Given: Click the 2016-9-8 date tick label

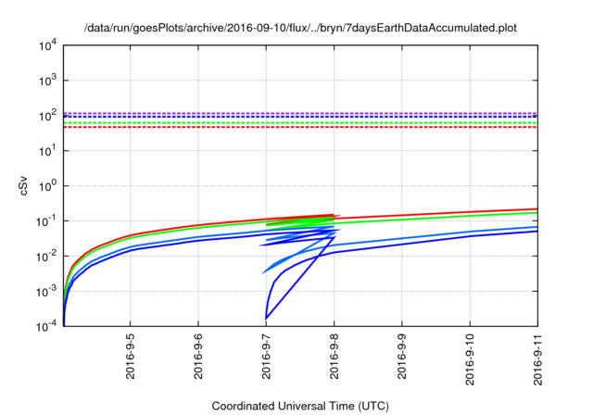Looking at the screenshot, I should click(334, 356).
